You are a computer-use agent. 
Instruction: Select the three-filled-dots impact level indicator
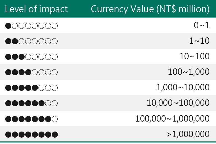point(31,57)
